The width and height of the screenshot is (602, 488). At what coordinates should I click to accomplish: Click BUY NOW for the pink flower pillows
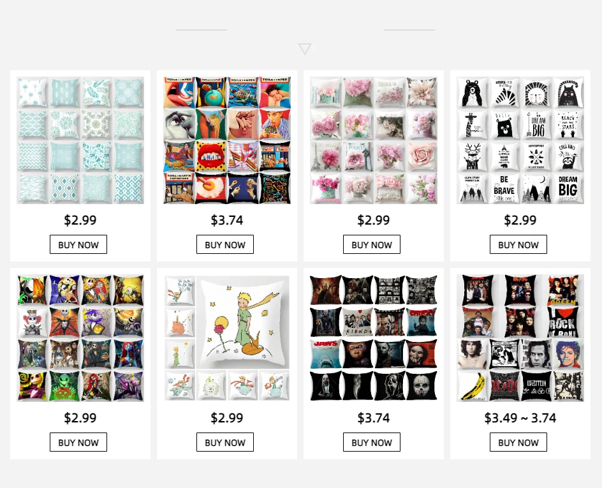coord(372,244)
